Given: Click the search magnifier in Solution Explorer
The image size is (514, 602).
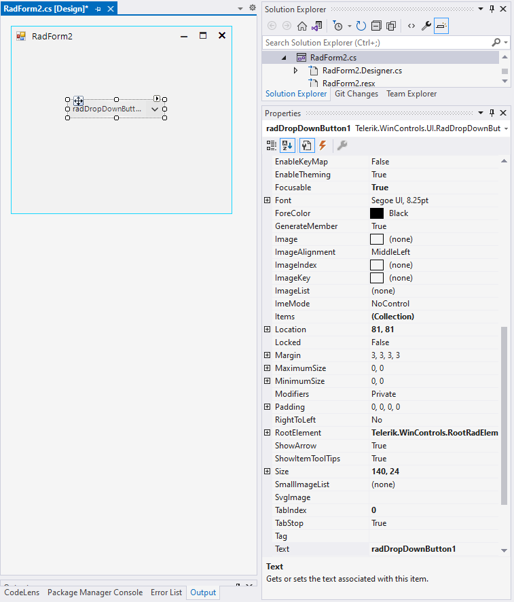Looking at the screenshot, I should [x=496, y=42].
